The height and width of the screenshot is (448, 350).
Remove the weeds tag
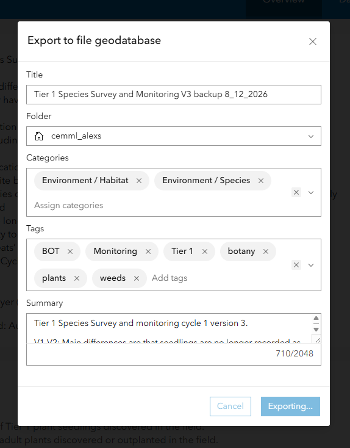click(x=137, y=278)
